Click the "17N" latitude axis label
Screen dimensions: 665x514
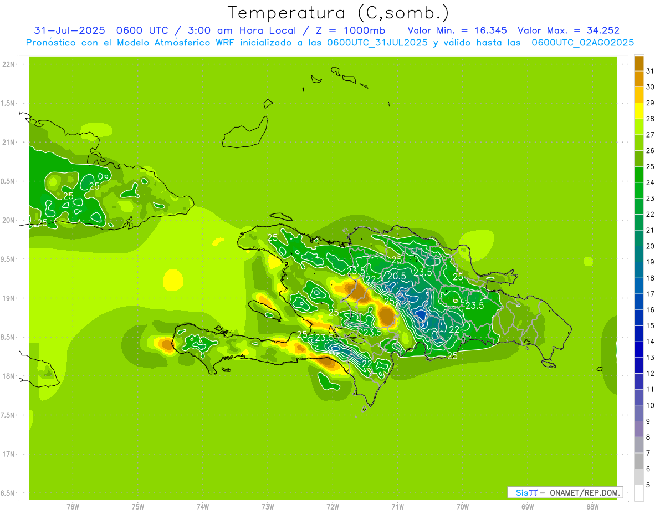pyautogui.click(x=8, y=455)
